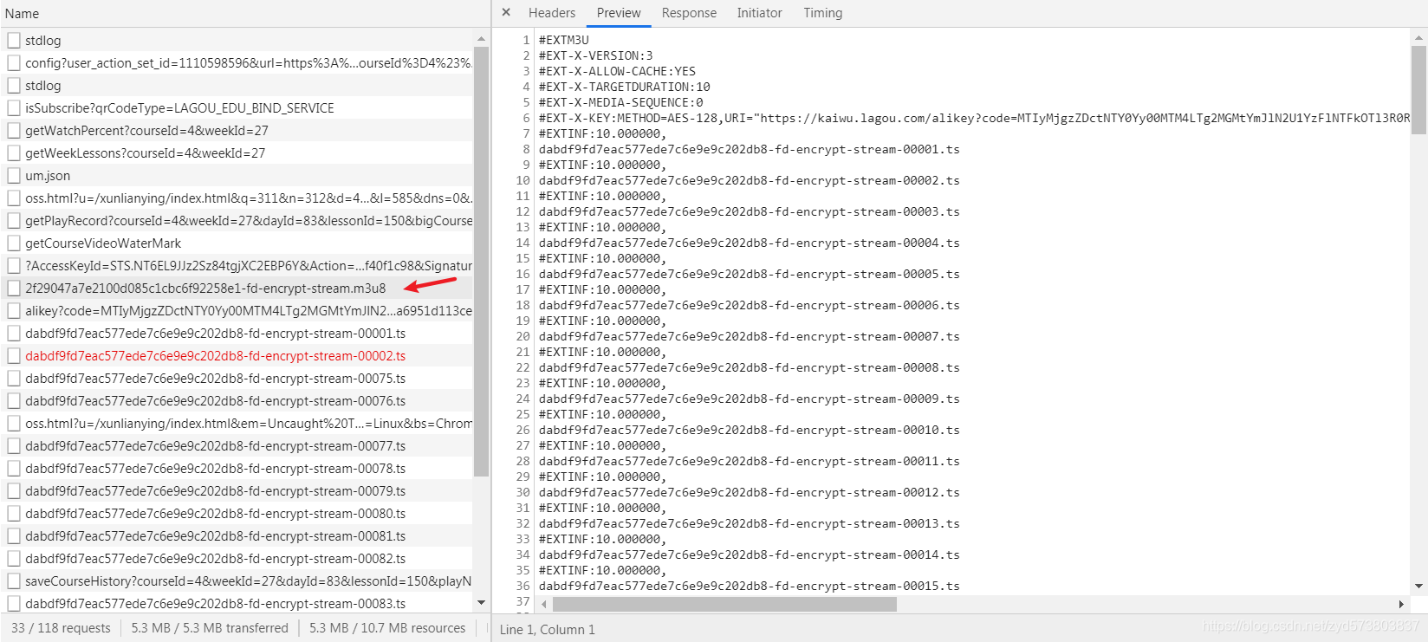The image size is (1428, 642).
Task: Select the encrypt-stream-00083.ts request
Action: pos(237,604)
